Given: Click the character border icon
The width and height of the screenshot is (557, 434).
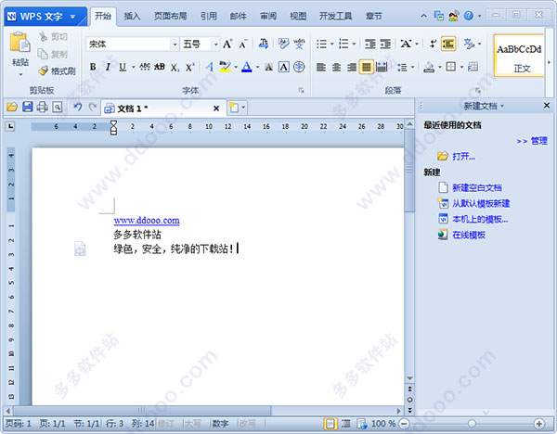Looking at the screenshot, I should tap(284, 67).
